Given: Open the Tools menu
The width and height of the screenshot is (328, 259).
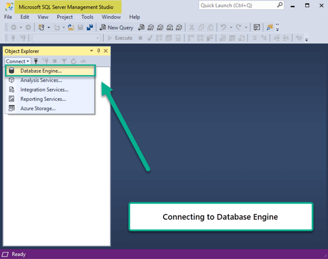Looking at the screenshot, I should click(87, 17).
